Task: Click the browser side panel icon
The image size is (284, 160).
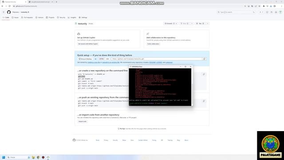Action: [275, 6]
